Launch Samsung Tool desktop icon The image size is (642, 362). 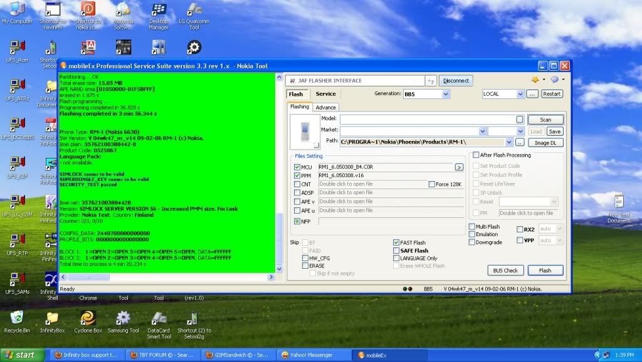(x=124, y=322)
